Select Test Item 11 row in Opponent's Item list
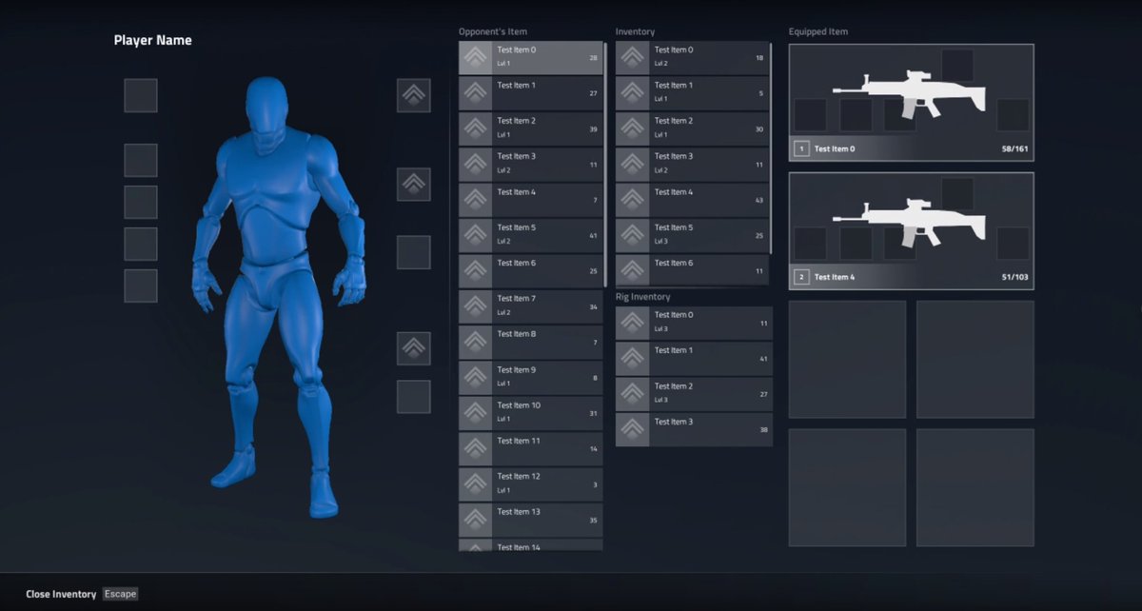1142x611 pixels. (x=530, y=449)
